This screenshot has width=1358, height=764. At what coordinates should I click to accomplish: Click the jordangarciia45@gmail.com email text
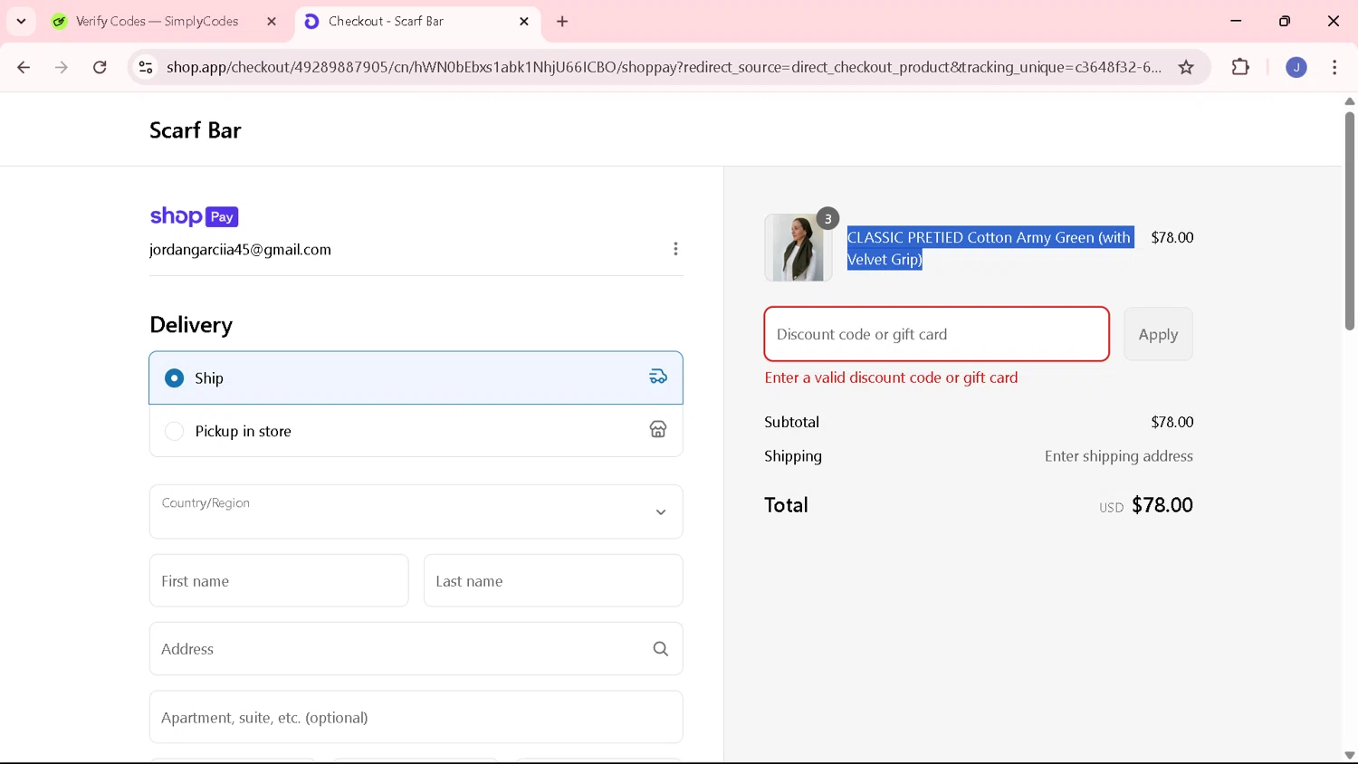[240, 250]
